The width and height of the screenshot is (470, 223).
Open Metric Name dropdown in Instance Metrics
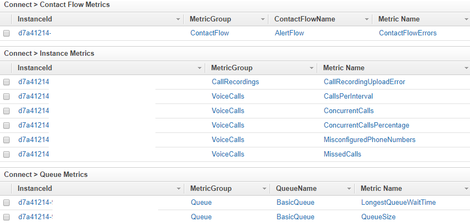[x=466, y=68]
